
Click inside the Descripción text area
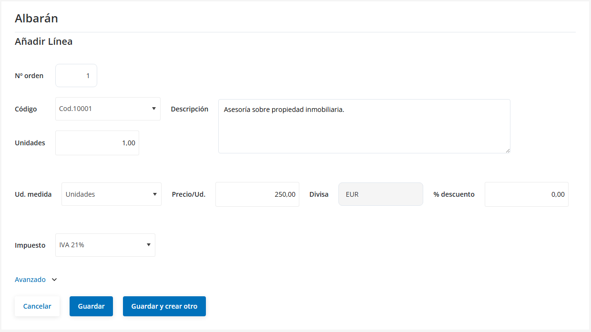coord(364,126)
